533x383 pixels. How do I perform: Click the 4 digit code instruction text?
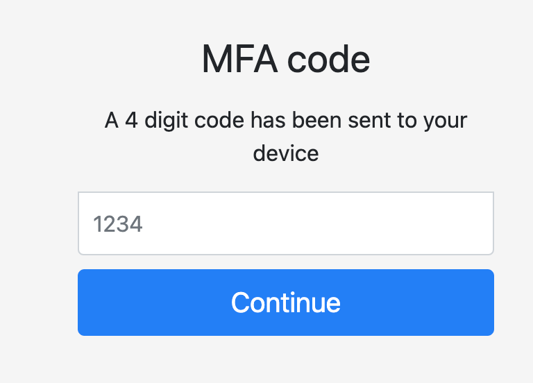pyautogui.click(x=285, y=136)
